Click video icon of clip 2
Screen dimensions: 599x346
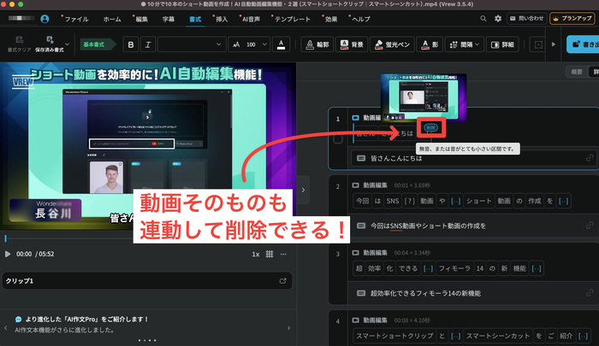coord(355,185)
